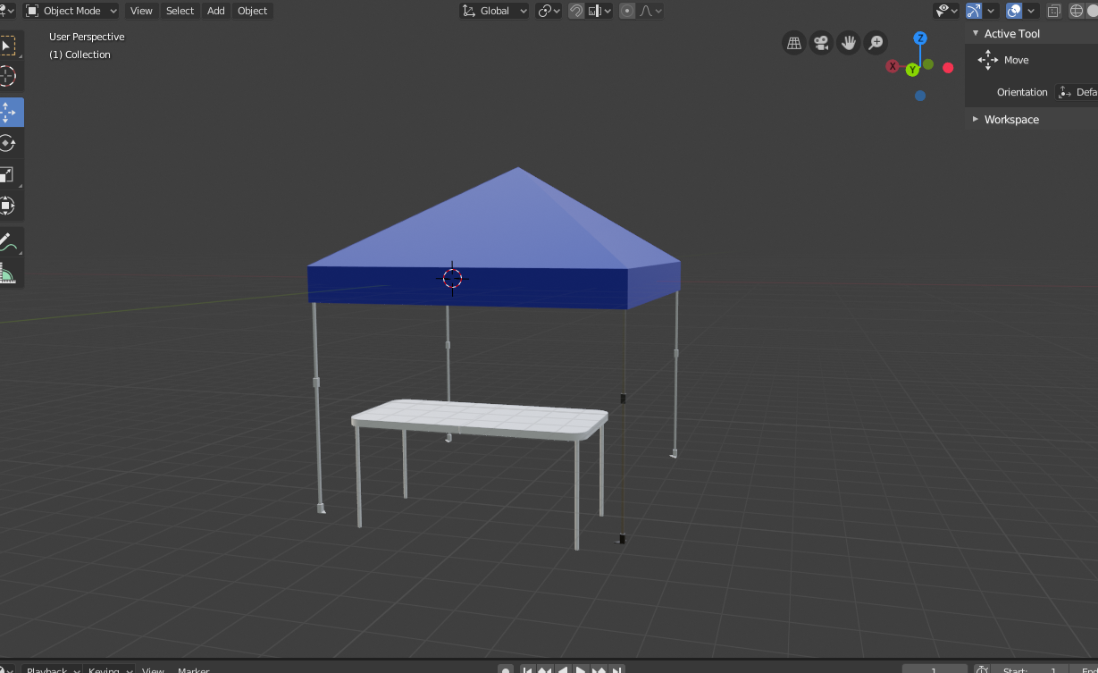This screenshot has width=1098, height=673.
Task: Open Object Mode dropdown
Action: coord(71,11)
